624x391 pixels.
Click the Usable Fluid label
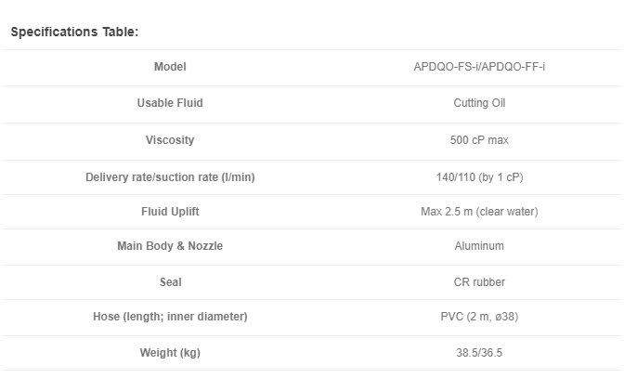pyautogui.click(x=170, y=103)
